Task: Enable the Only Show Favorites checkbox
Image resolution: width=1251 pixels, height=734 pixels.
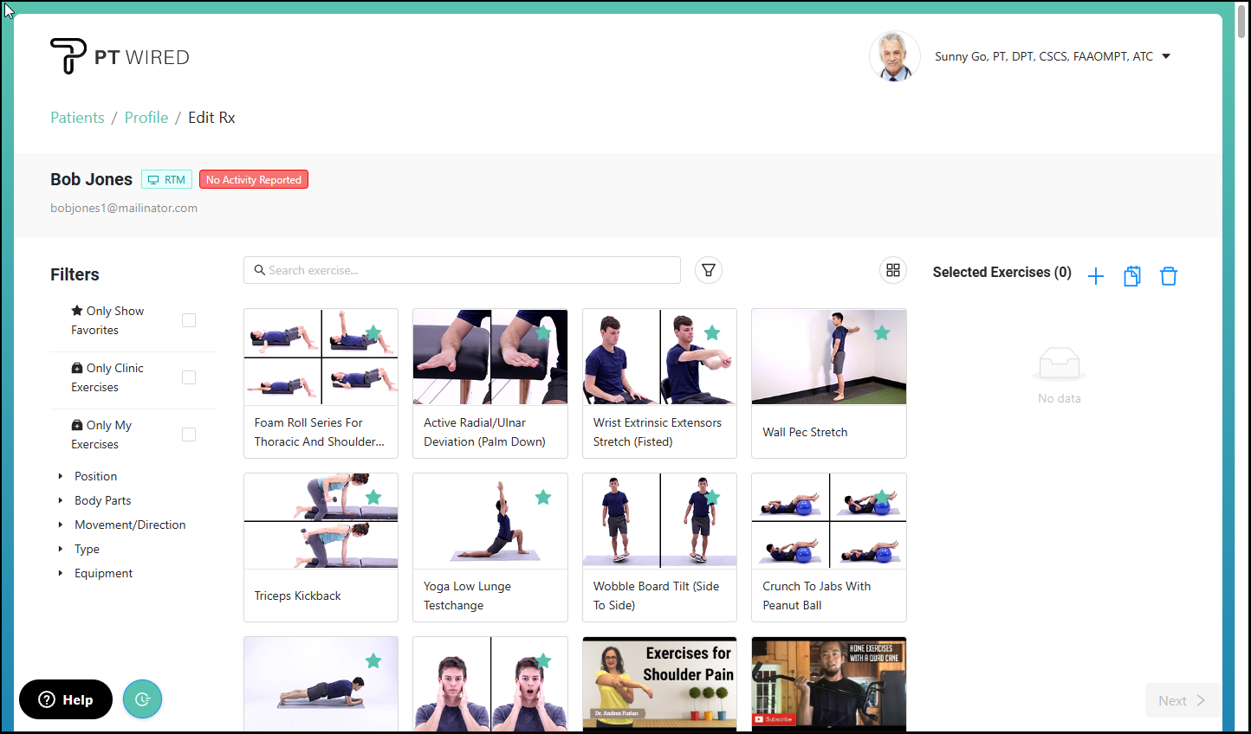Action: pos(189,320)
